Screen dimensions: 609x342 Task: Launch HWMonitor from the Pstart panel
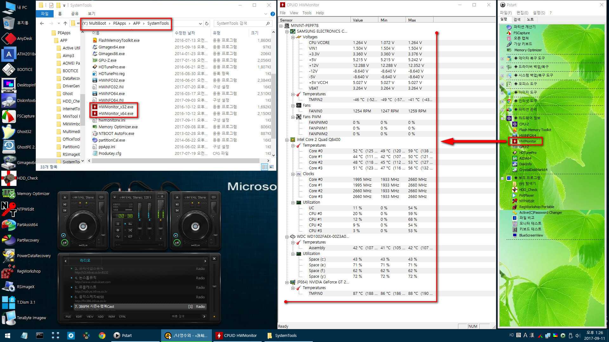tap(527, 141)
